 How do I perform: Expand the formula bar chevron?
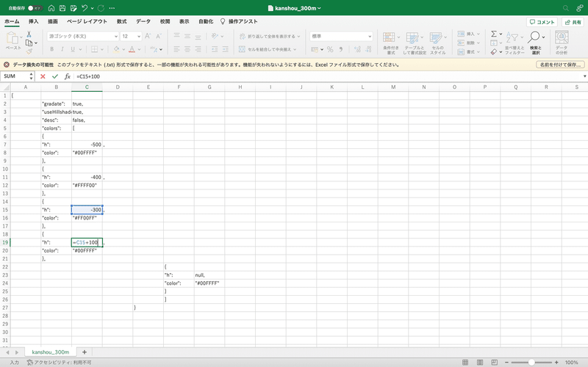point(584,76)
